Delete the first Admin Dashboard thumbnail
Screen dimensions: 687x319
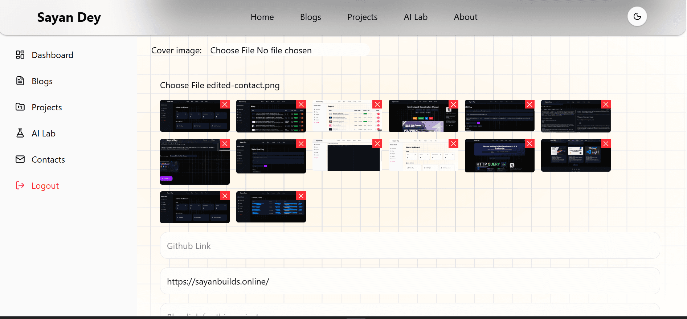225,105
